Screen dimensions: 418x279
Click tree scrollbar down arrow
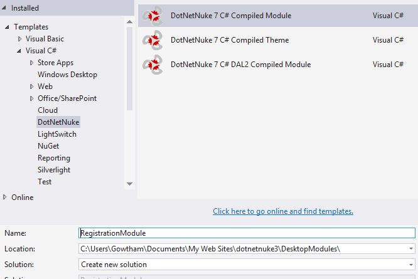click(129, 184)
